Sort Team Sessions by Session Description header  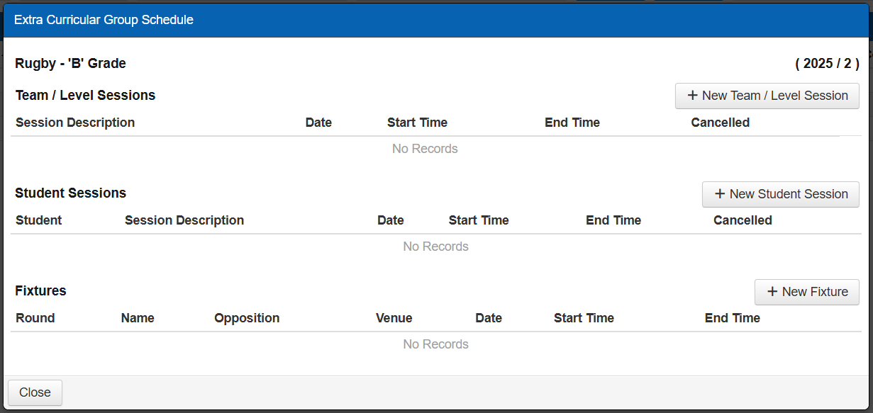pyautogui.click(x=75, y=123)
